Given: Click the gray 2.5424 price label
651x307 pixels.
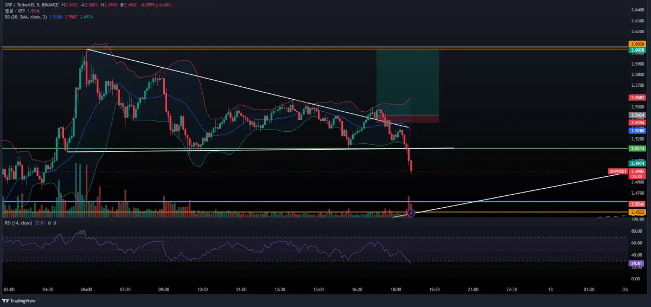Looking at the screenshot, I should 636,115.
